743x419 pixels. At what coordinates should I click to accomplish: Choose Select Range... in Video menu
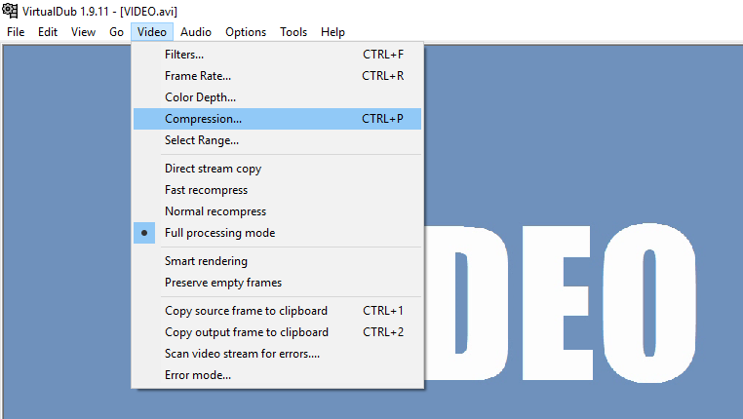[277, 140]
